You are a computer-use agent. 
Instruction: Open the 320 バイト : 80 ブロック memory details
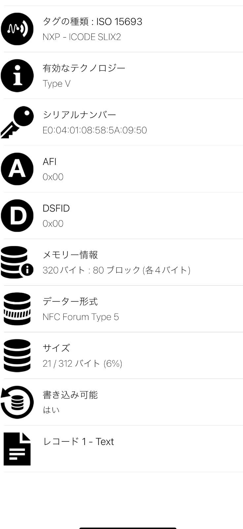tap(116, 270)
